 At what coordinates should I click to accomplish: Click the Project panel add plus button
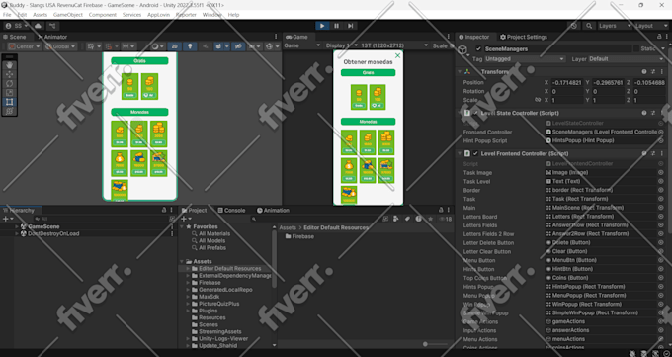[186, 219]
